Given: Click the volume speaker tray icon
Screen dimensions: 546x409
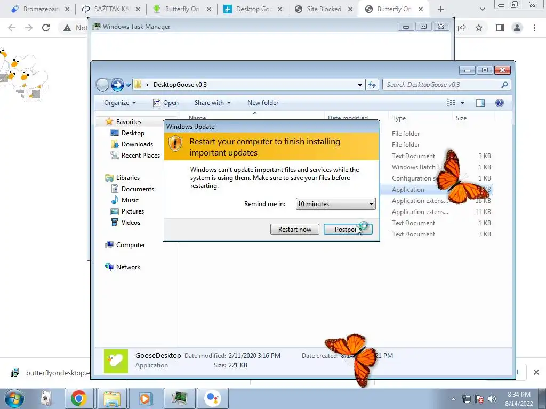Looking at the screenshot, I should tap(492, 398).
